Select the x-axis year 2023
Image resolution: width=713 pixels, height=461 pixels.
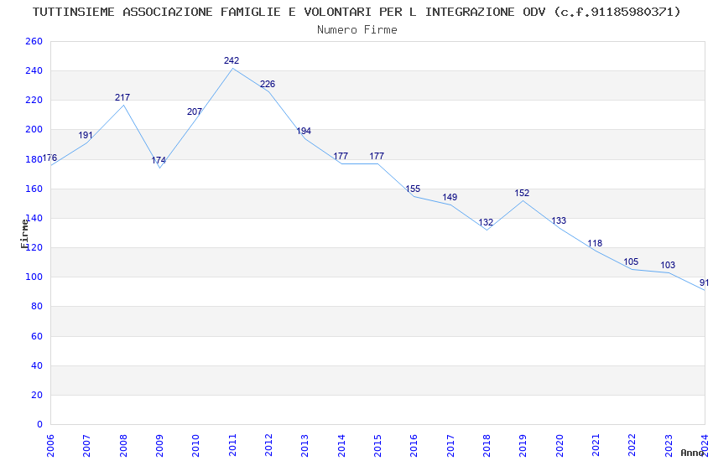coord(669,446)
